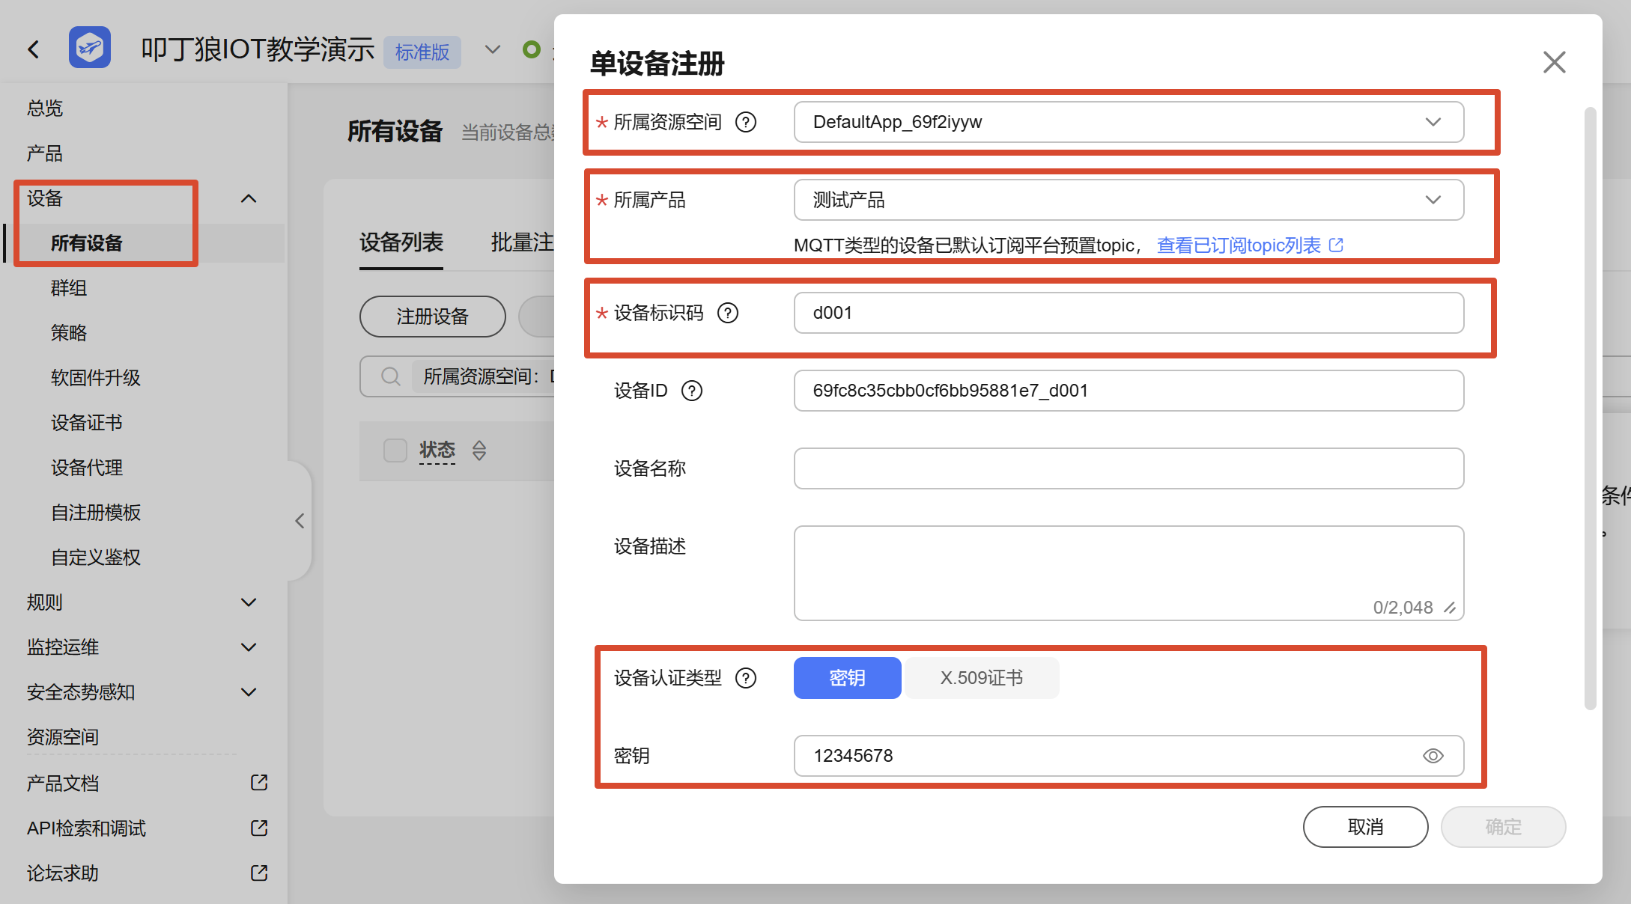The height and width of the screenshot is (904, 1631).
Task: Open 论坛求助 link in sidebar
Action: (63, 873)
